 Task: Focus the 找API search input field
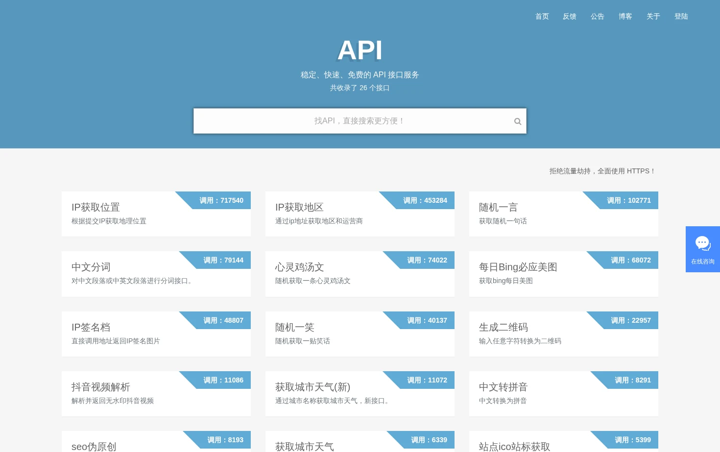pos(360,121)
